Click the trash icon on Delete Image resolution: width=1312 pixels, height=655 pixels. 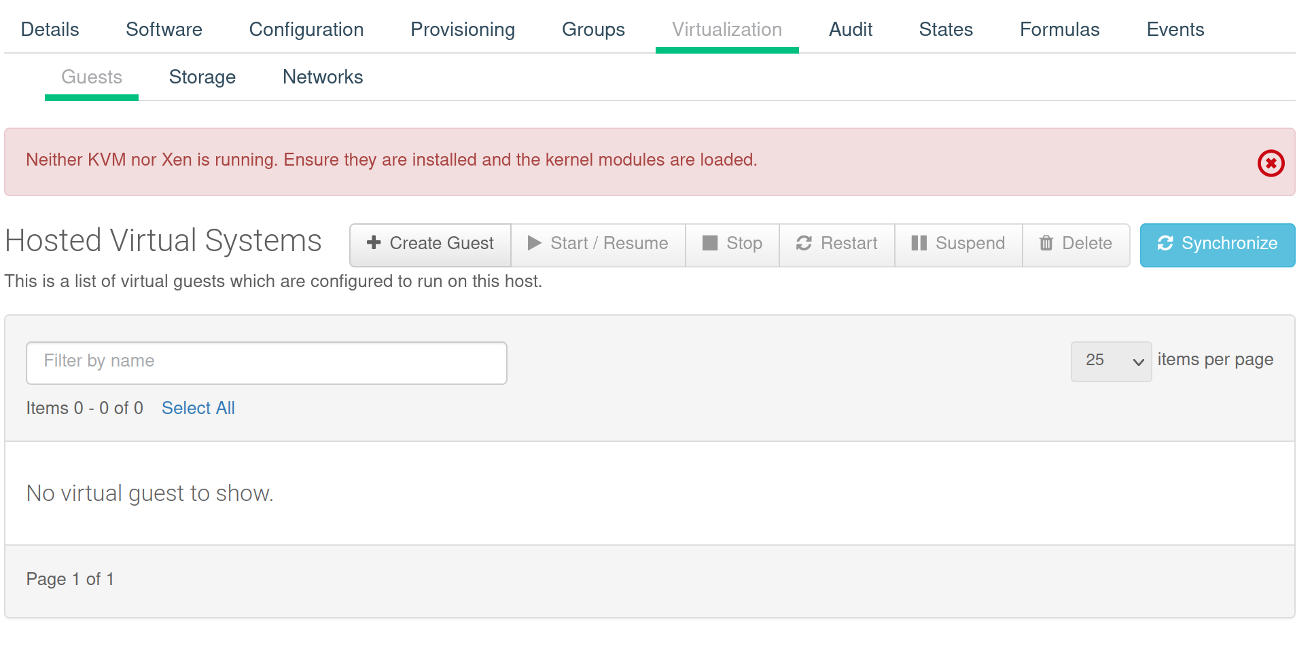(1046, 243)
